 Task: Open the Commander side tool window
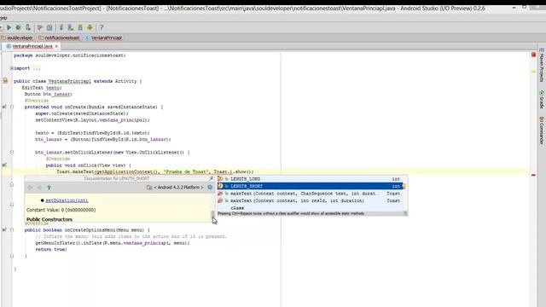[x=542, y=130]
